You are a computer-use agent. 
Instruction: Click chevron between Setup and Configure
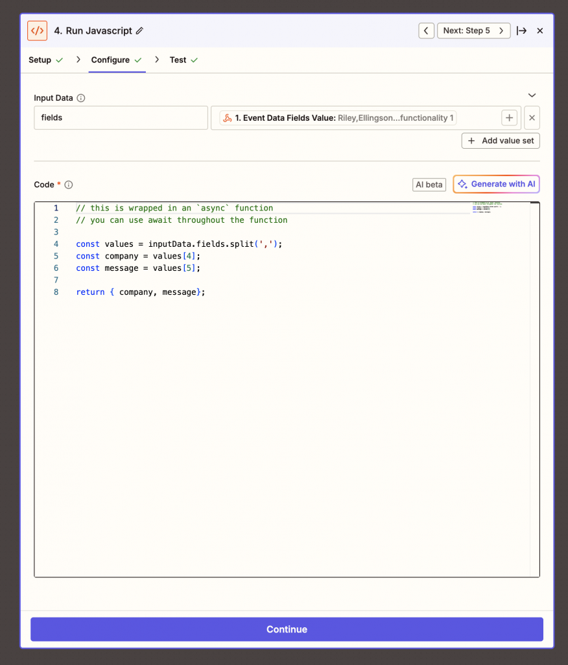(78, 59)
